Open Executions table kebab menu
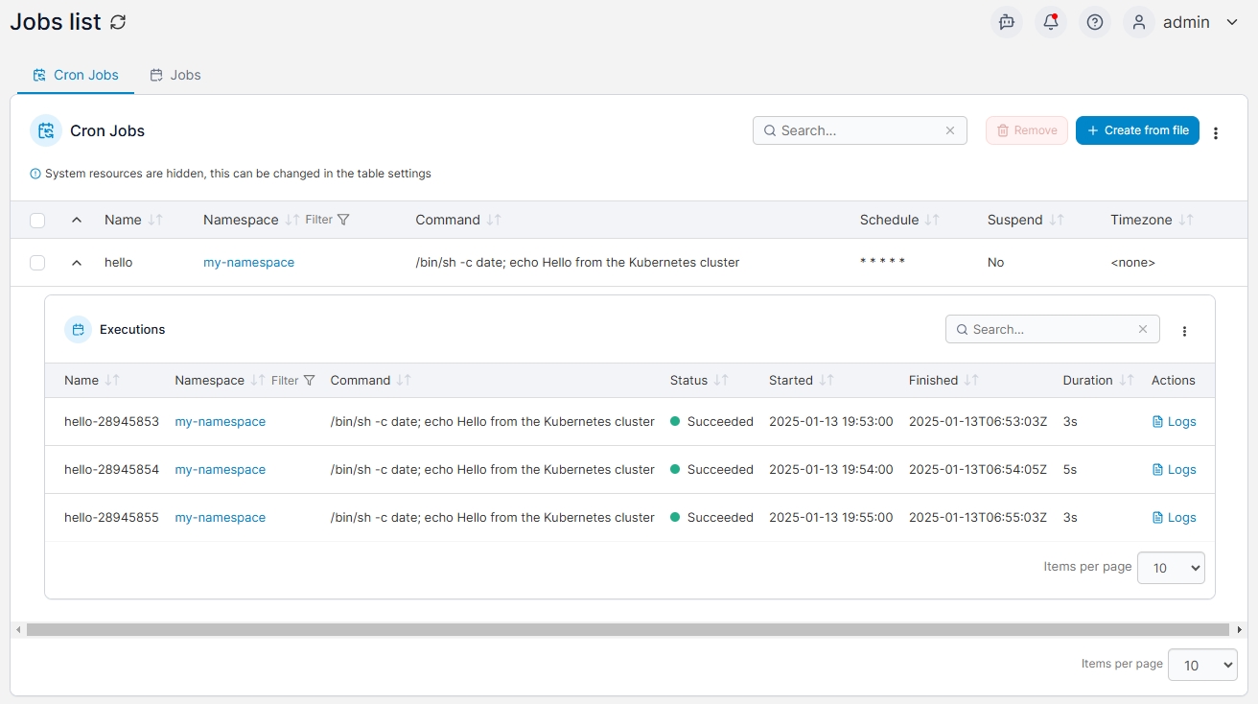The image size is (1258, 704). pyautogui.click(x=1184, y=331)
